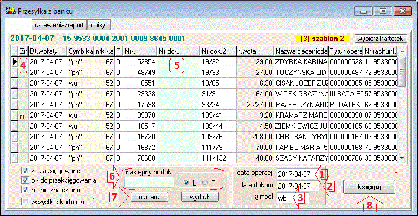
Task: Click the Nrk cell 8551
Action: pyautogui.click(x=140, y=83)
